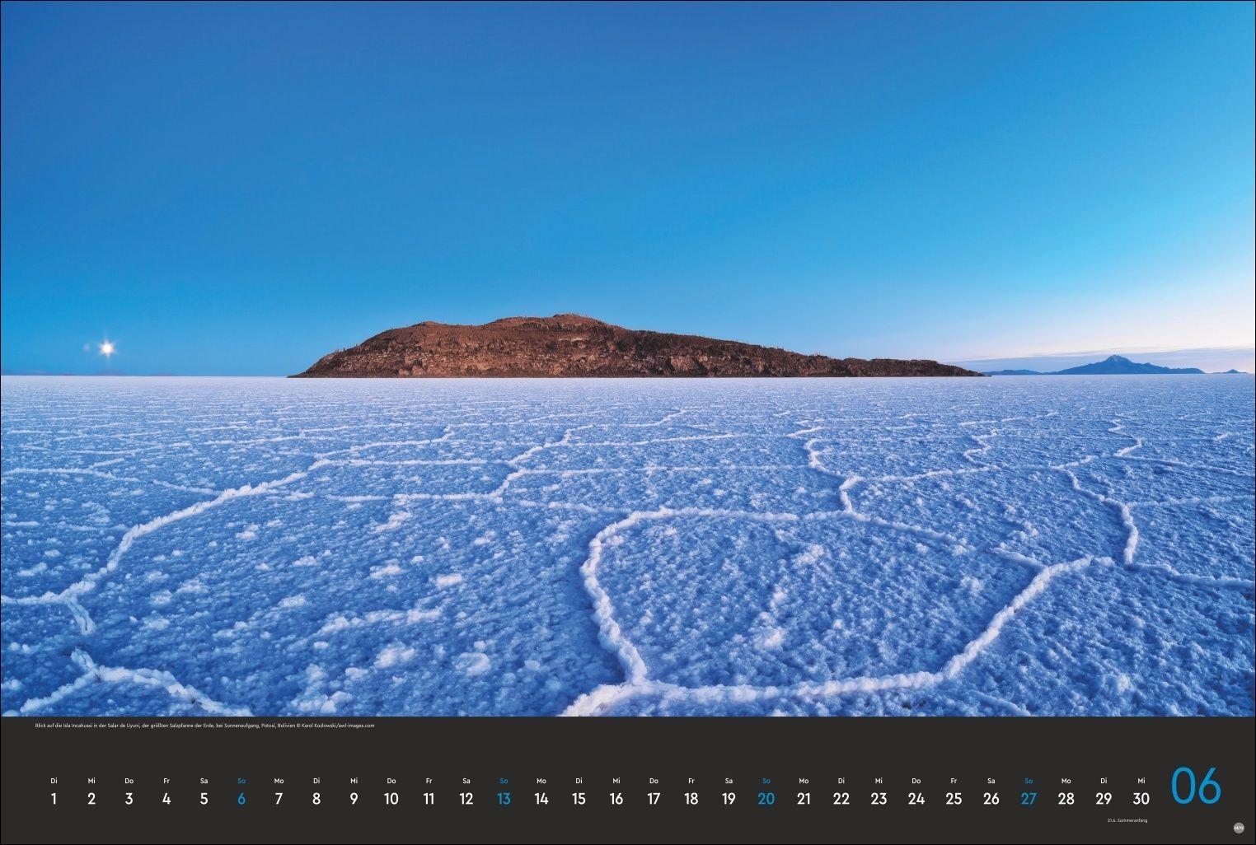Select the highlighted Sunday date 27
This screenshot has height=845, width=1256.
pos(1029,799)
